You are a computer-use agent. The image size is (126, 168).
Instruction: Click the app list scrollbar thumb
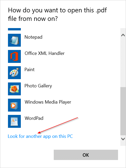[123, 111]
